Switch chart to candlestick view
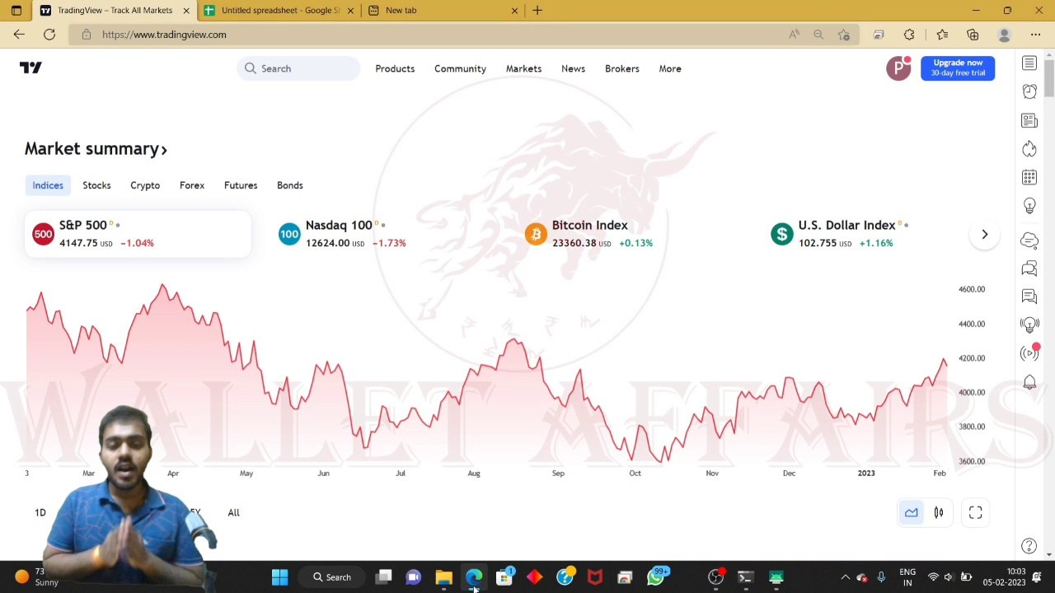 pyautogui.click(x=939, y=513)
